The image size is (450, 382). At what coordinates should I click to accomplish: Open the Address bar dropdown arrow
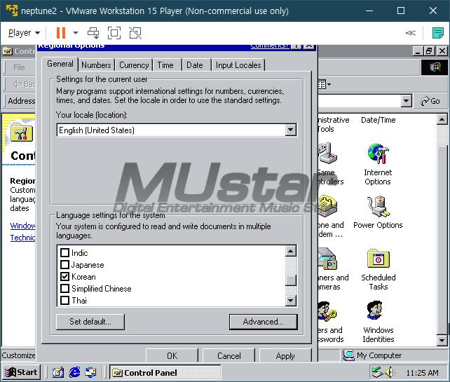[406, 101]
